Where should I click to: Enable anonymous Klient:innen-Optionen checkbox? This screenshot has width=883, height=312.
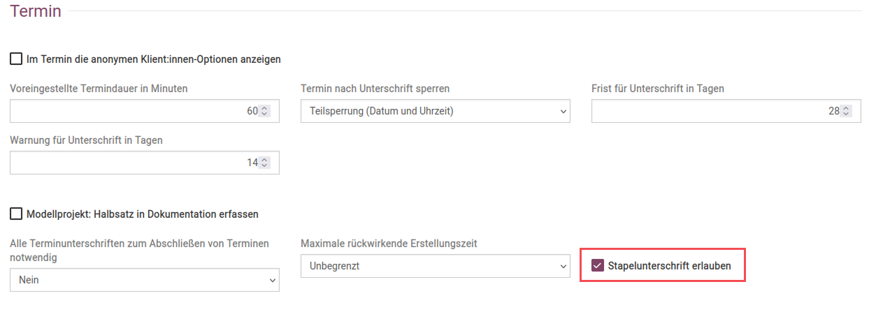[16, 59]
